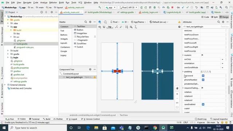The width and height of the screenshot is (233, 131).
Task: Open the Layout Inspector
Action: (219, 119)
